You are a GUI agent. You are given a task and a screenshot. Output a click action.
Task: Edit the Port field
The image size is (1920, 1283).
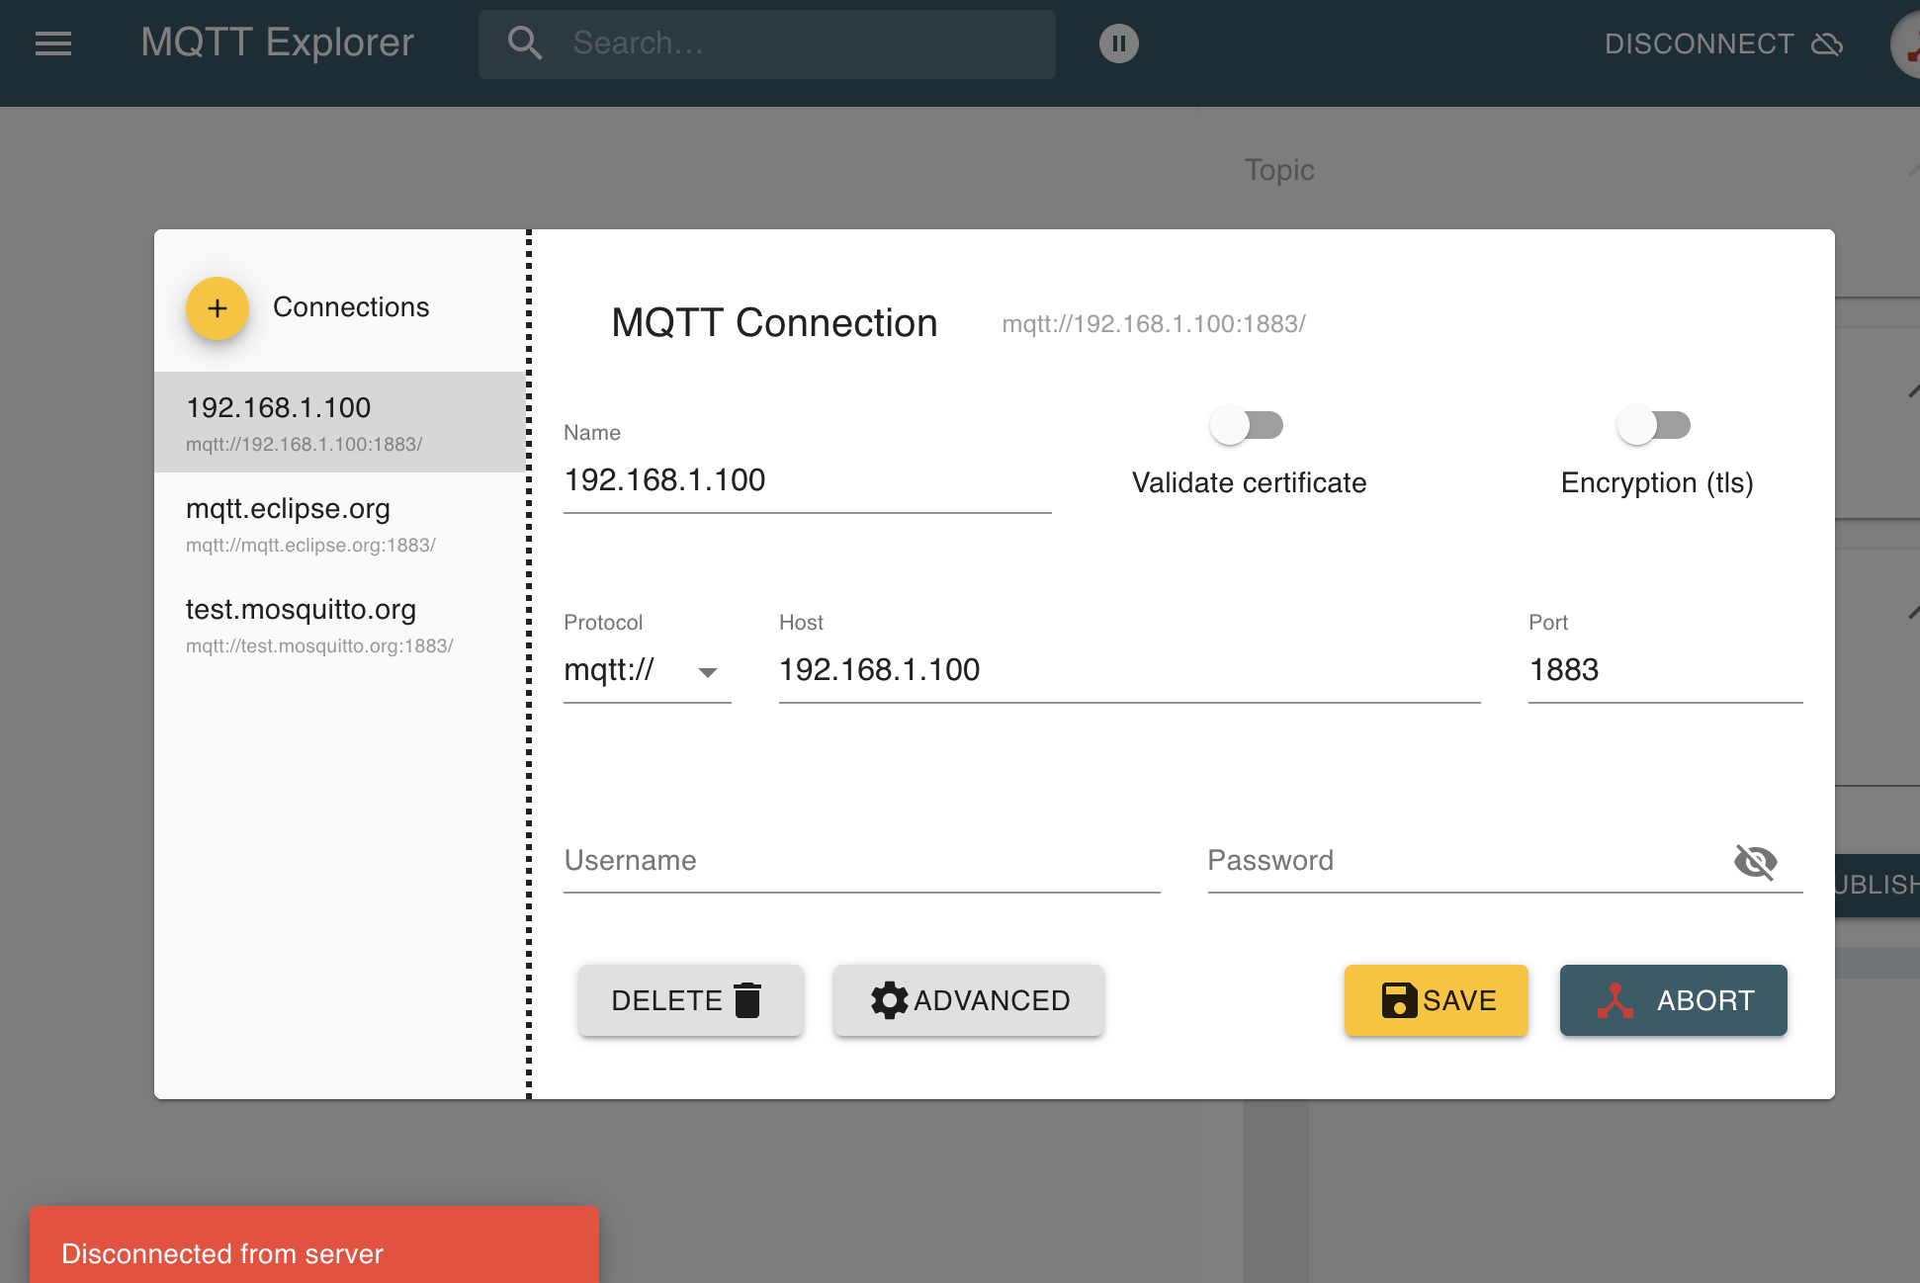click(1665, 670)
